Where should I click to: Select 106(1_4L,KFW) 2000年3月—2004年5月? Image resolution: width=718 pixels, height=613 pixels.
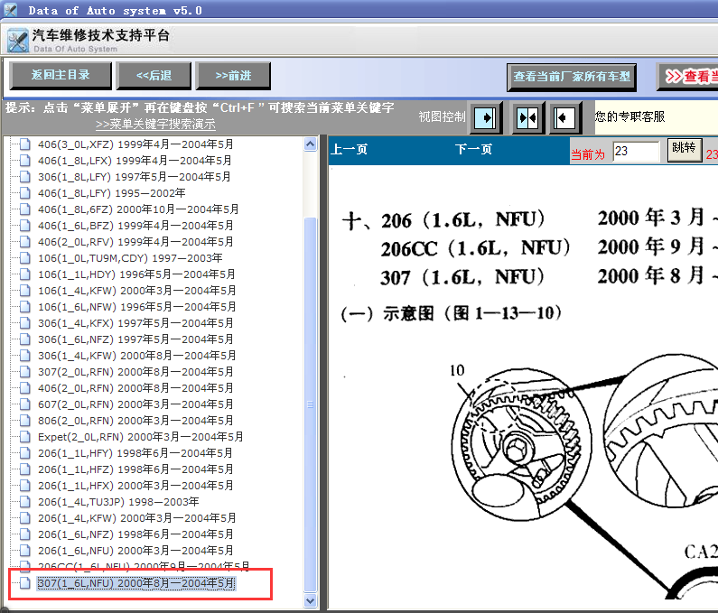(x=137, y=291)
